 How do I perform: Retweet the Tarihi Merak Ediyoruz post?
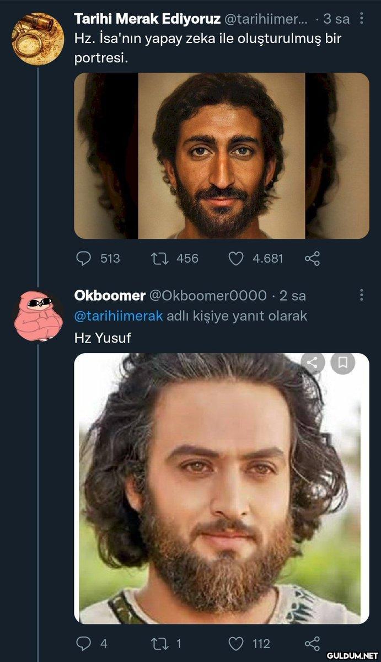(159, 258)
